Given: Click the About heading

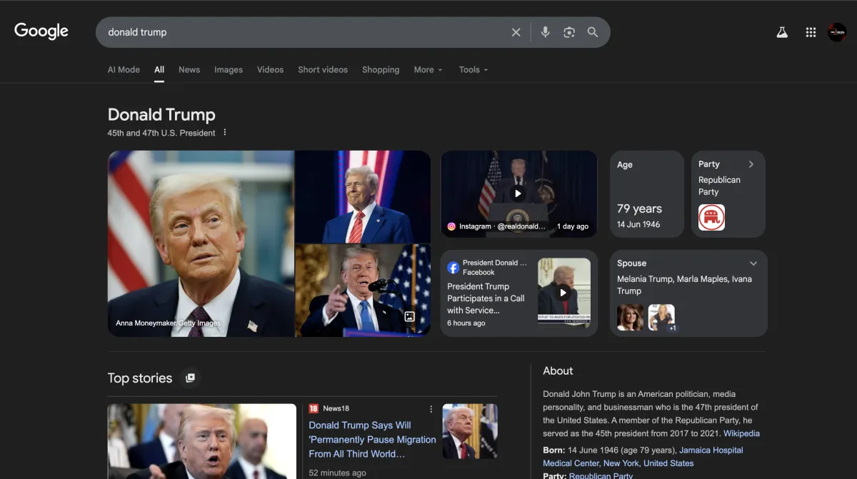Looking at the screenshot, I should point(558,370).
